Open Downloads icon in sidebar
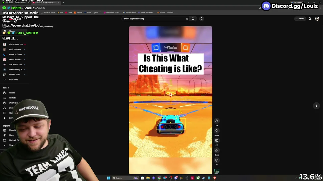 tap(4, 118)
